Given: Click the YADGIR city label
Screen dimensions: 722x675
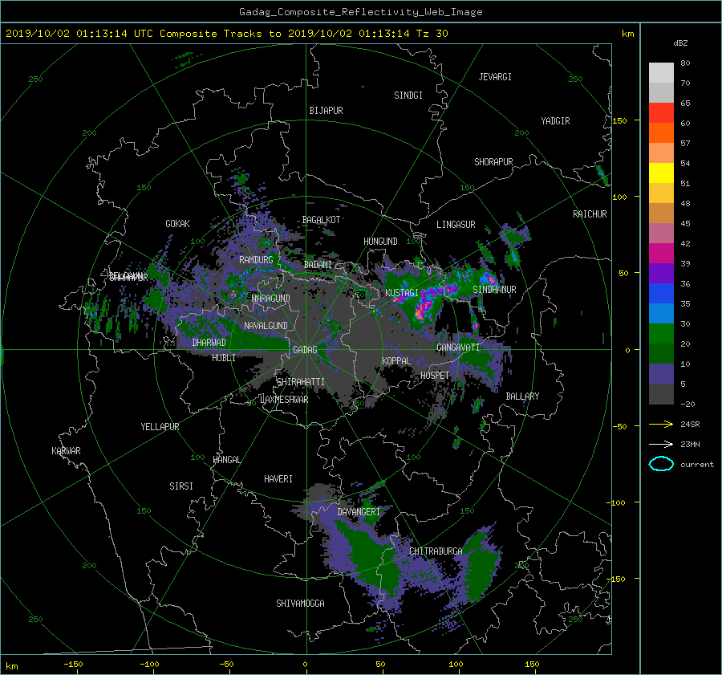Looking at the screenshot, I should pos(555,121).
